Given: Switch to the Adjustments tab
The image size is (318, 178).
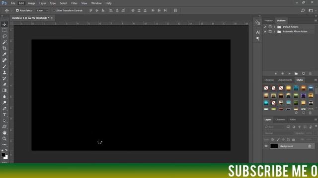Looking at the screenshot, I should (x=285, y=80).
